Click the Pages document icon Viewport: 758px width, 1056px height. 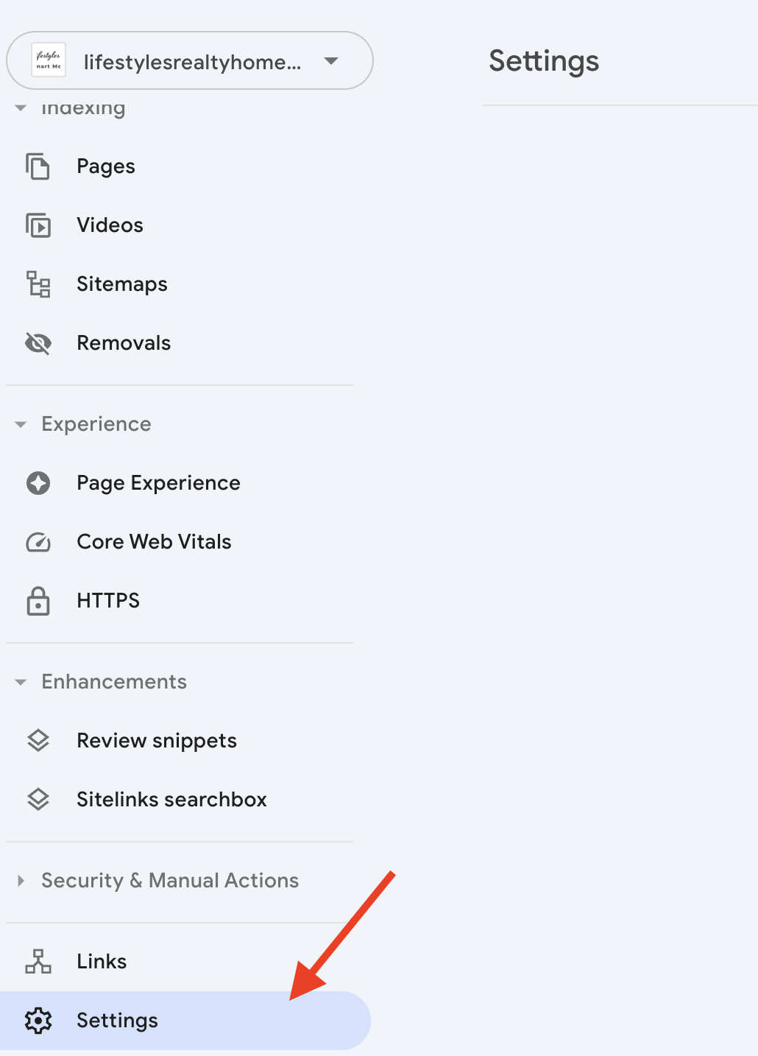pyautogui.click(x=38, y=166)
